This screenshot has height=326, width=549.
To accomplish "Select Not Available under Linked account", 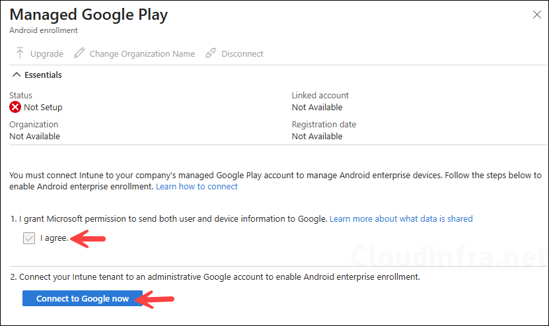I will click(317, 108).
